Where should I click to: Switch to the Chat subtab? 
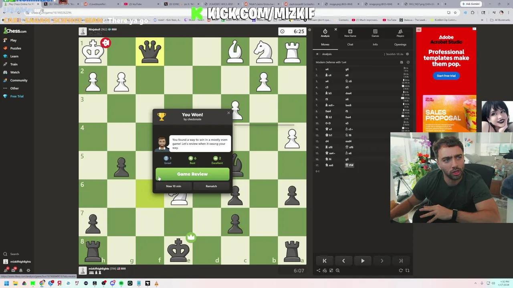point(350,44)
